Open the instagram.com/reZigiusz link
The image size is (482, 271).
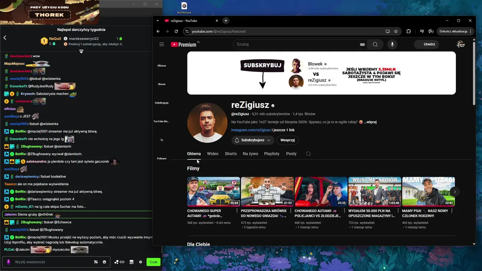click(251, 130)
